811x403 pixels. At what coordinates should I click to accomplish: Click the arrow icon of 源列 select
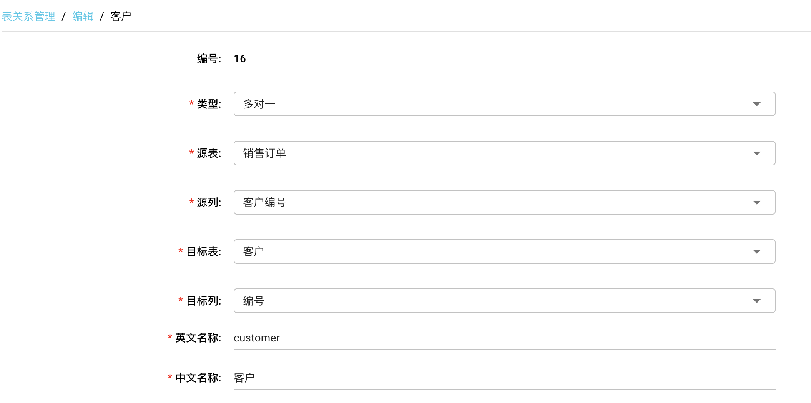click(x=756, y=203)
